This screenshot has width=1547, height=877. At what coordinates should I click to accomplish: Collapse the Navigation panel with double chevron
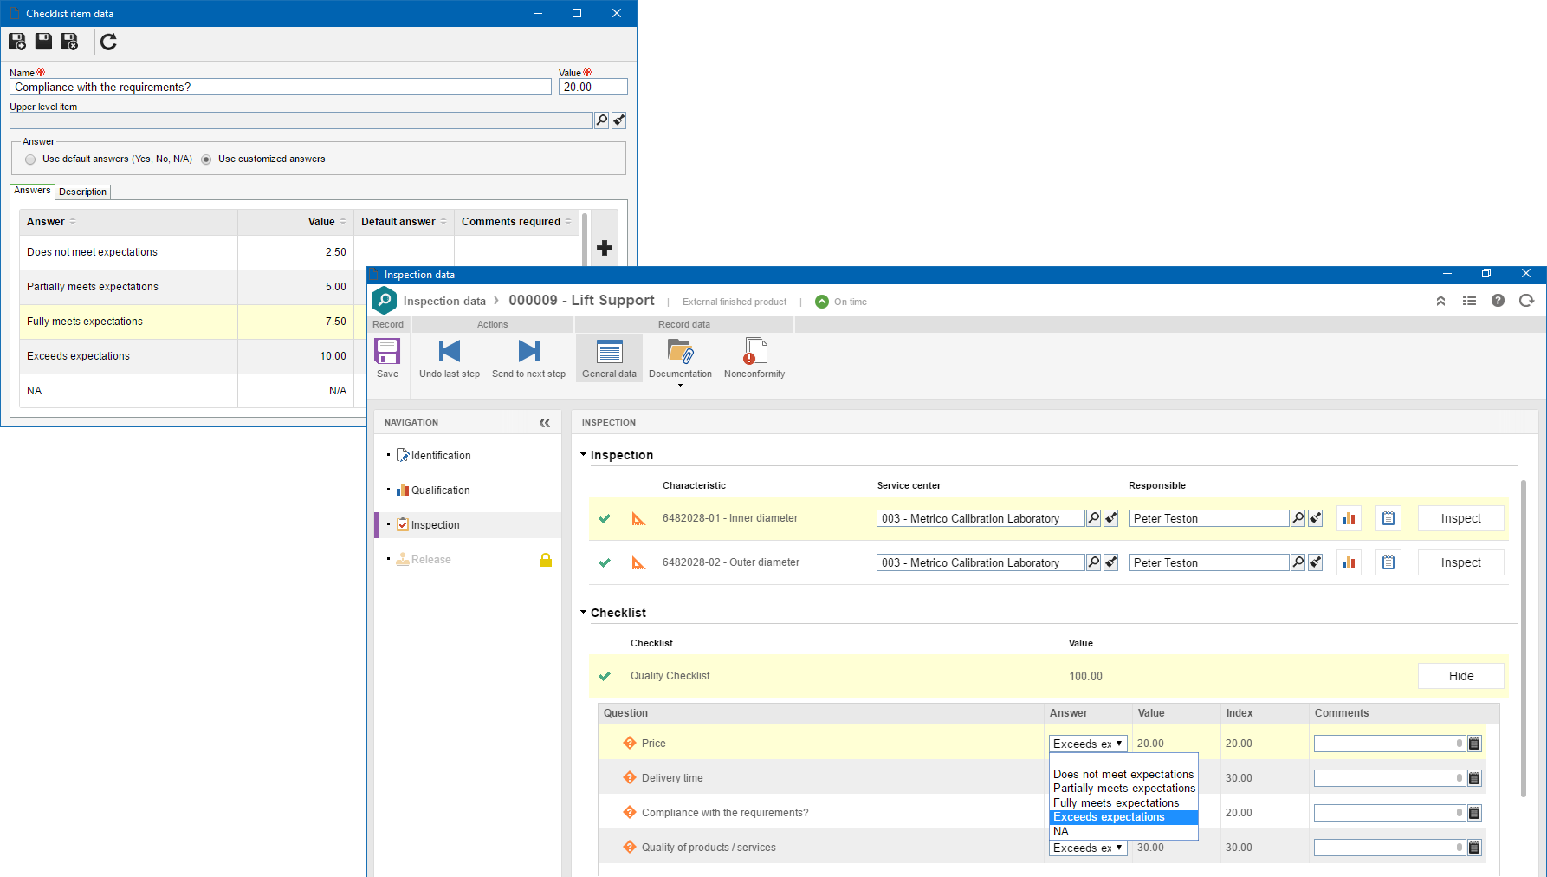tap(545, 423)
